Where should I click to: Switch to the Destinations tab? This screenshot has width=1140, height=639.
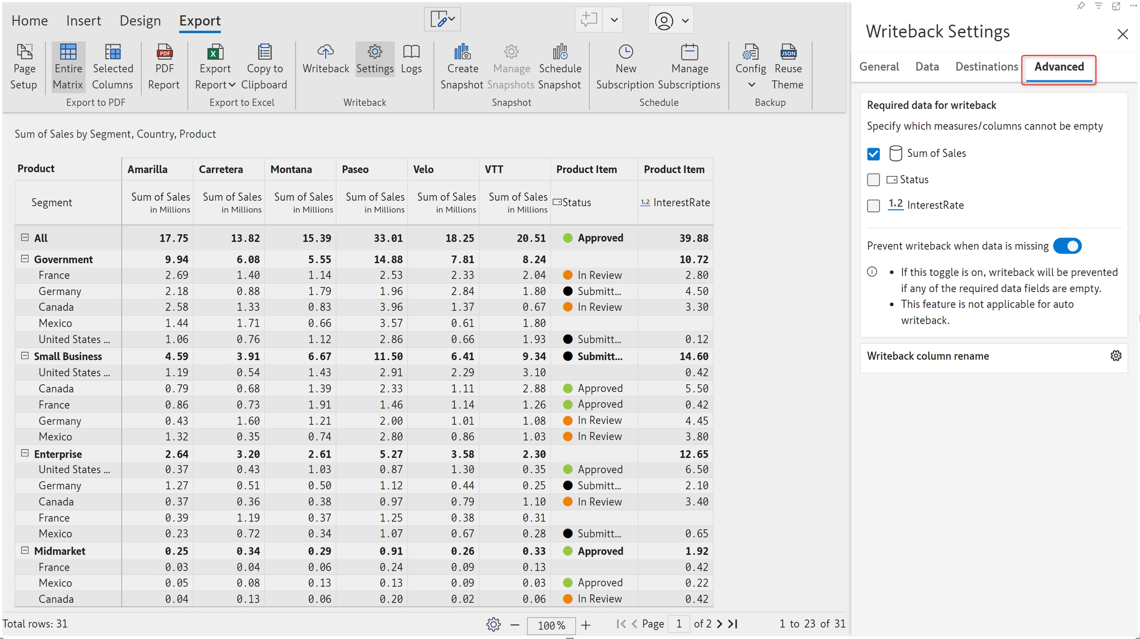(x=986, y=67)
